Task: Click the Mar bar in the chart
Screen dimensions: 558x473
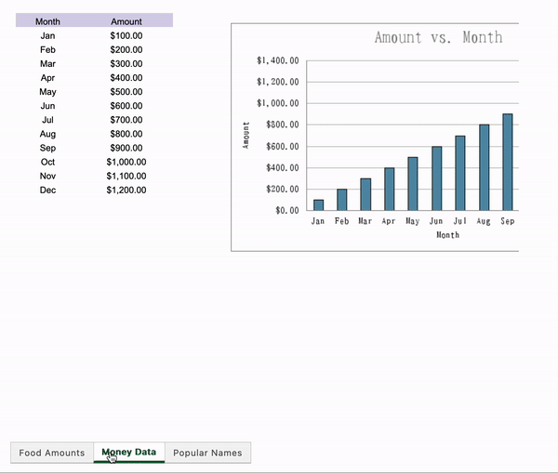Action: (x=365, y=194)
